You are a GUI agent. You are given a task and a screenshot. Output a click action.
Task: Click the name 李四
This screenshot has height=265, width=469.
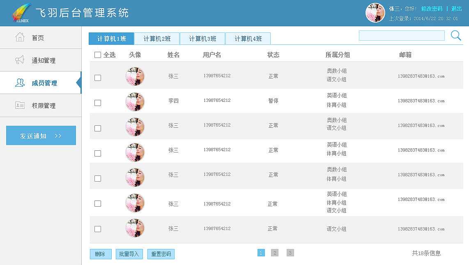coord(173,101)
